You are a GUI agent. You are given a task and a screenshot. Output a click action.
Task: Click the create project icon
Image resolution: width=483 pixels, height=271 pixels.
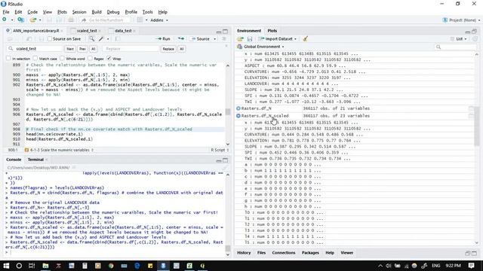(x=20, y=20)
